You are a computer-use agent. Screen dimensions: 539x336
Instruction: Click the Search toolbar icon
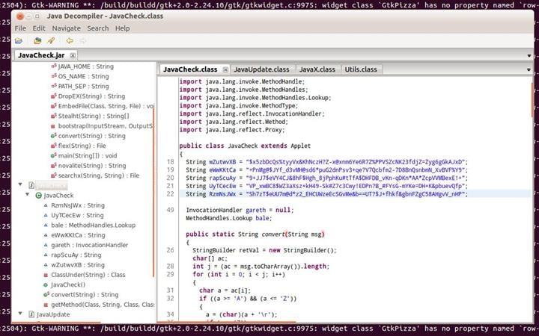(x=51, y=40)
